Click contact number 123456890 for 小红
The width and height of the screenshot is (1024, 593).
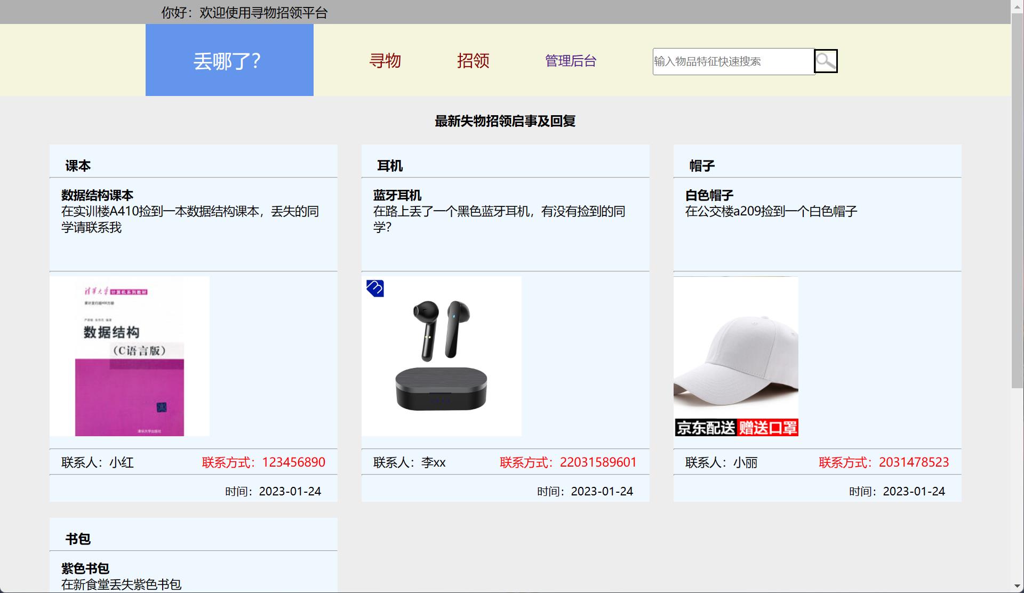pos(293,462)
